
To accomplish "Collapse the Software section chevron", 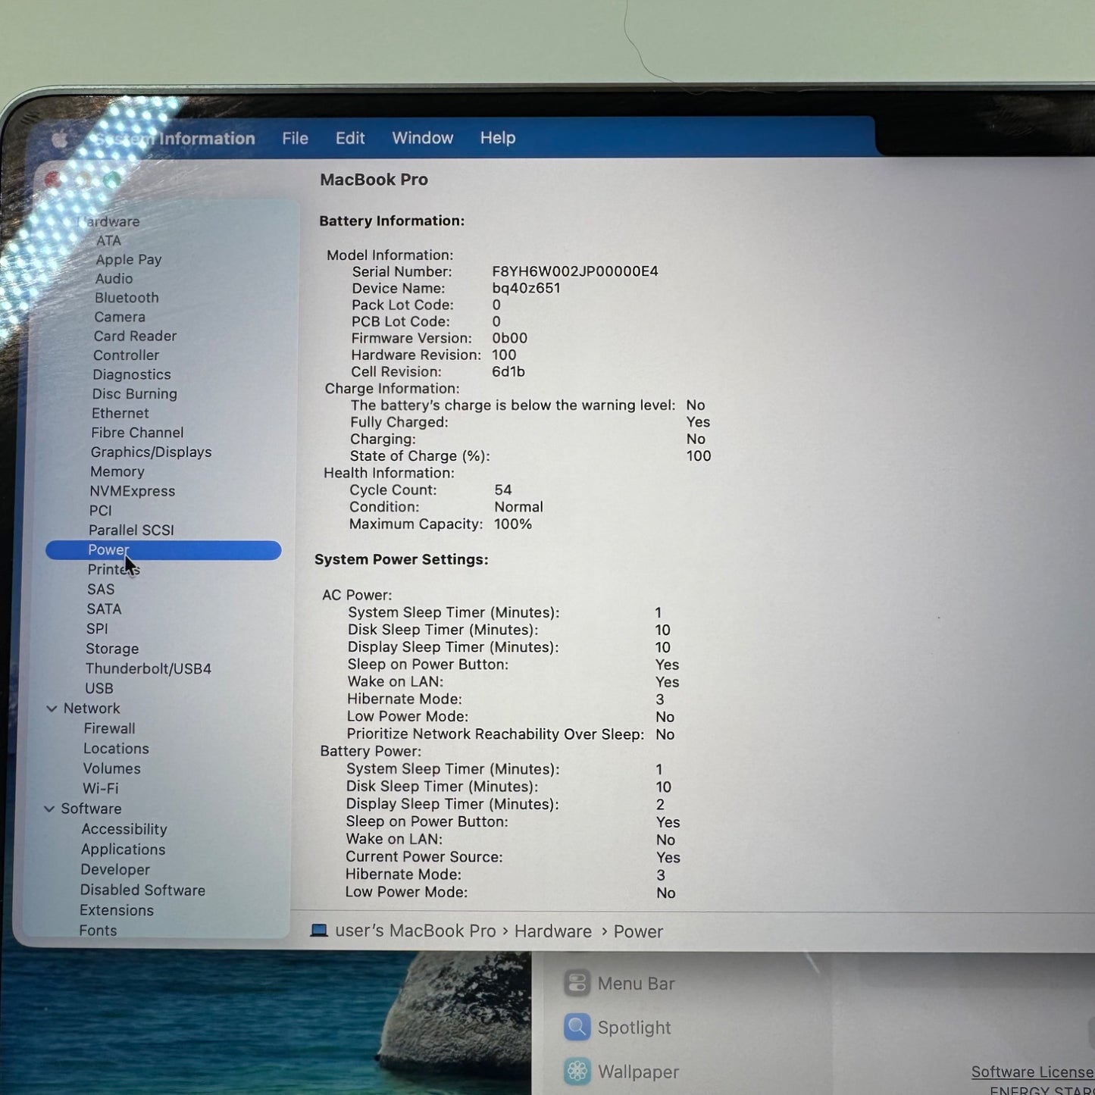I will pyautogui.click(x=49, y=809).
